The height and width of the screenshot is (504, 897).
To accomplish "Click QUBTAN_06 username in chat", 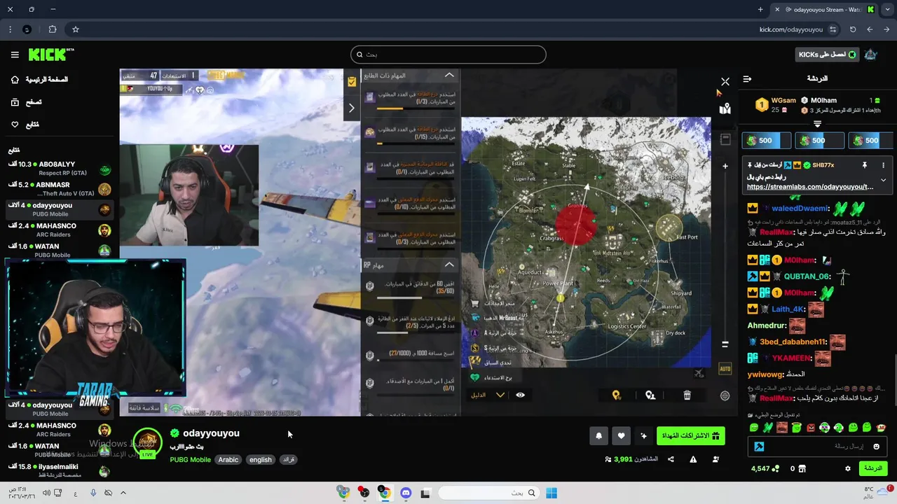I will point(807,276).
